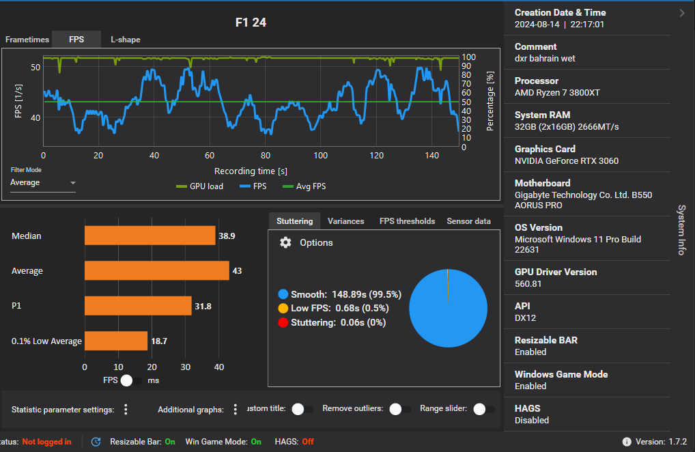Open the stuttering Options gear icon

click(285, 242)
